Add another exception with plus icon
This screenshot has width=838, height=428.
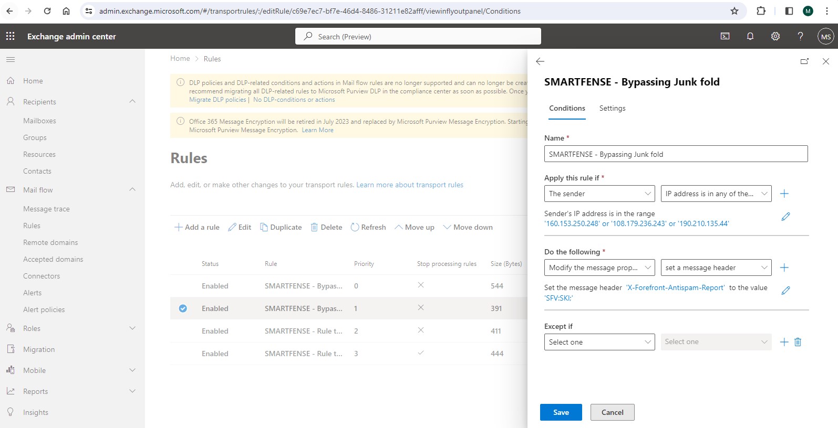coord(784,342)
